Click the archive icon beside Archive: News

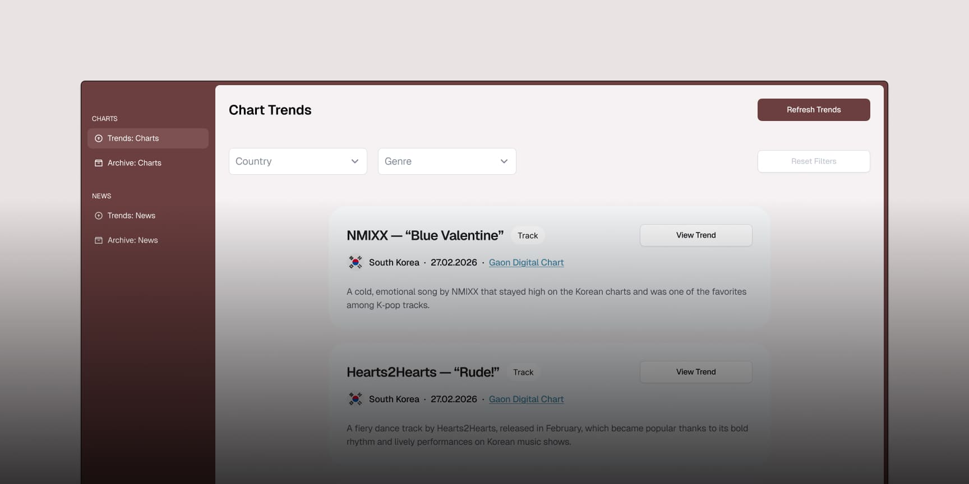tap(99, 240)
